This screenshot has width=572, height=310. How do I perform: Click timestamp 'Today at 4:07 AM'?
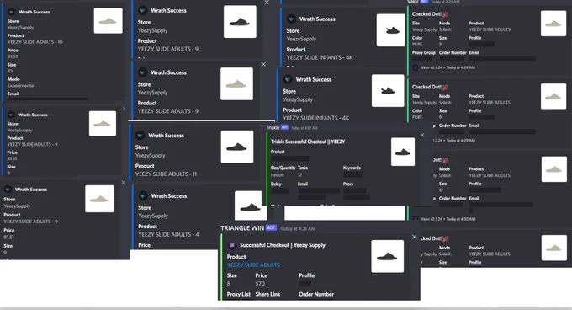(305, 128)
